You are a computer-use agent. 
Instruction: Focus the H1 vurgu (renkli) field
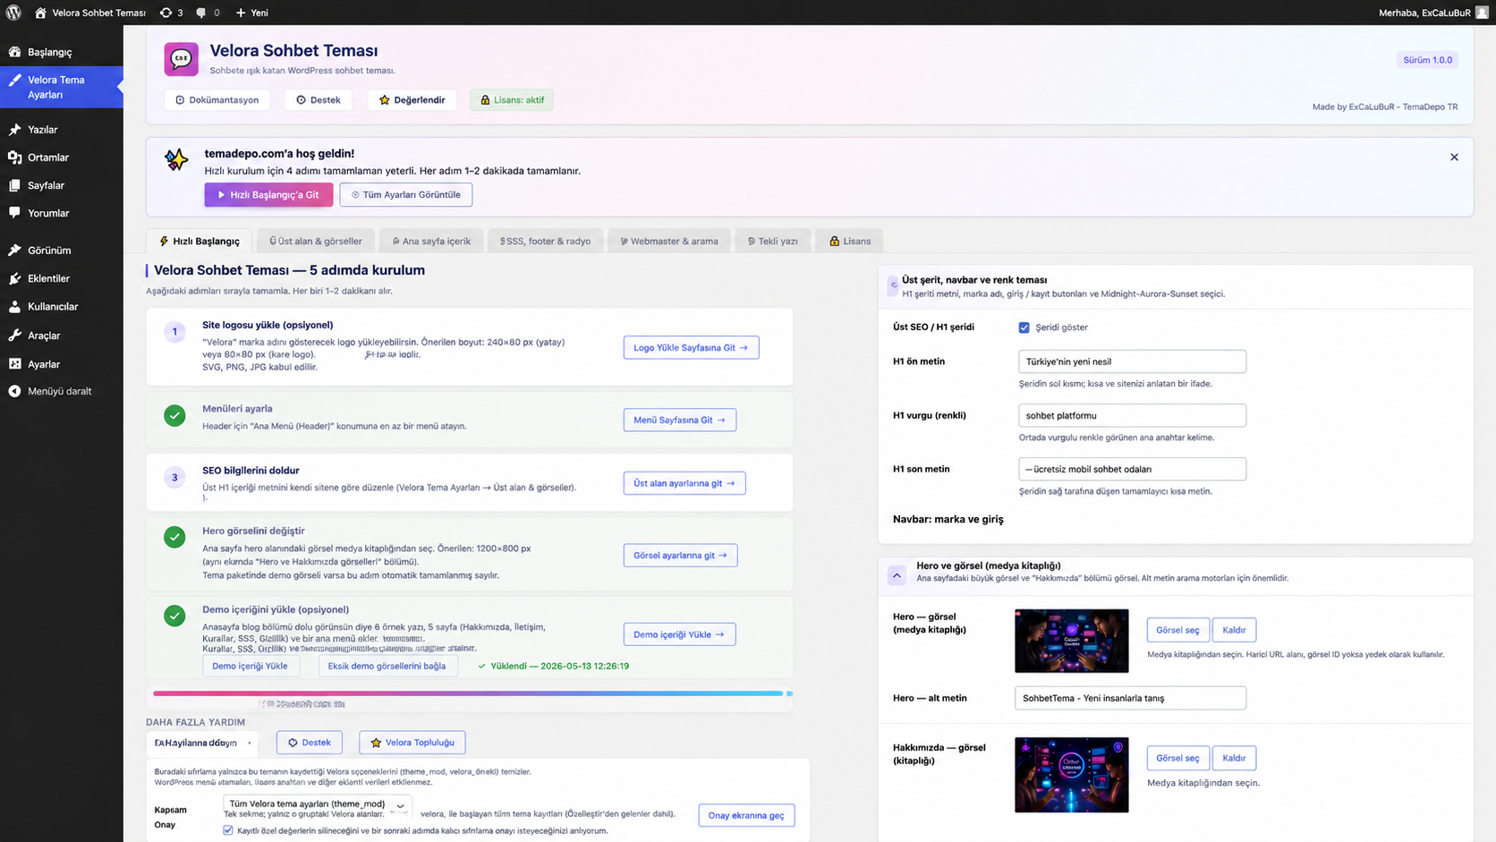point(1132,415)
